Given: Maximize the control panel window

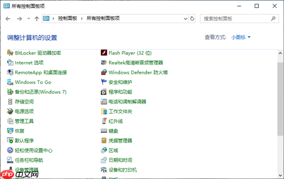Looking at the screenshot, I should click(x=257, y=6).
